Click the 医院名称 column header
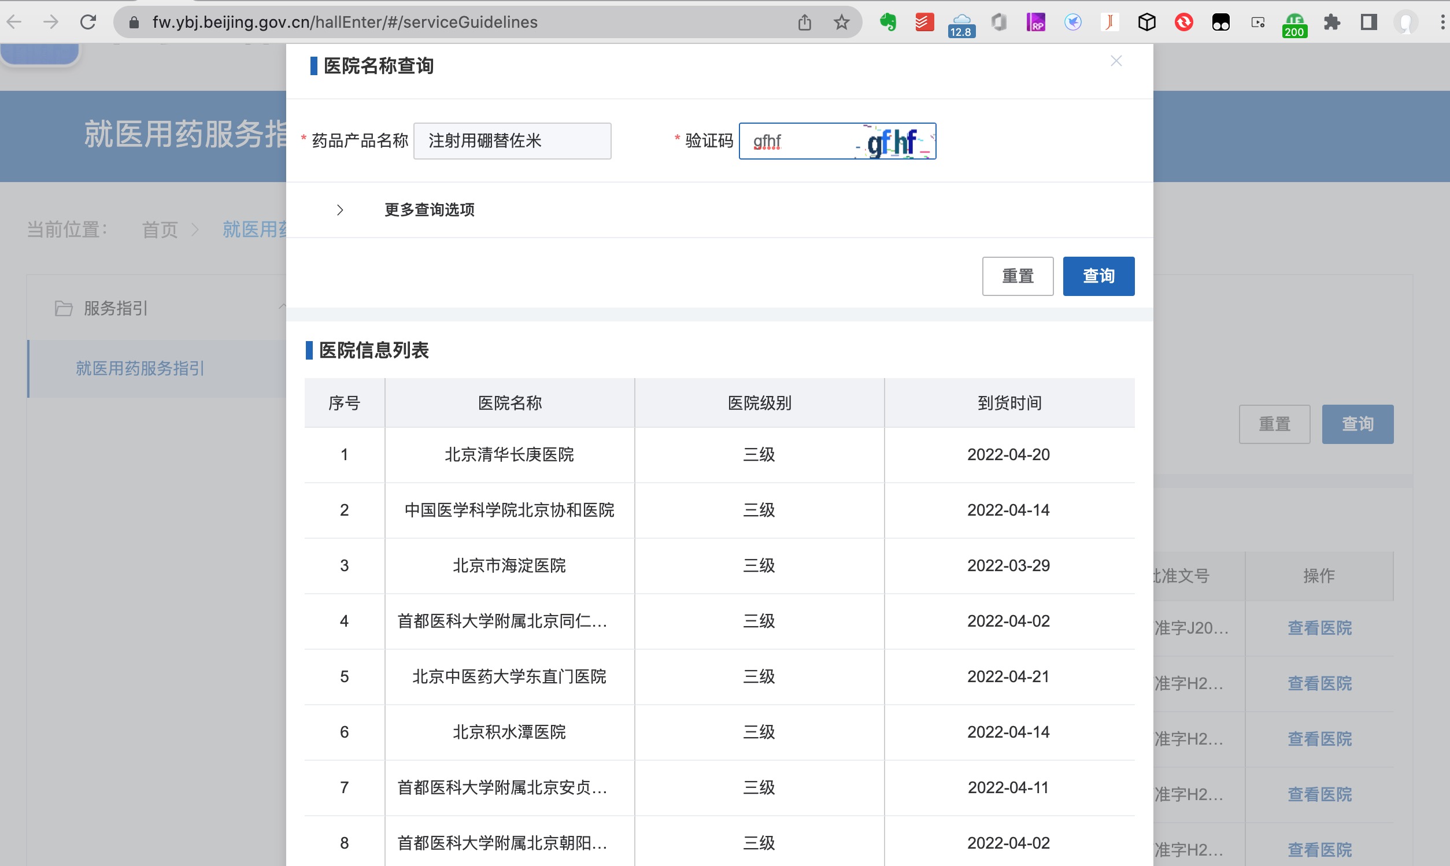This screenshot has height=866, width=1450. pyautogui.click(x=509, y=403)
